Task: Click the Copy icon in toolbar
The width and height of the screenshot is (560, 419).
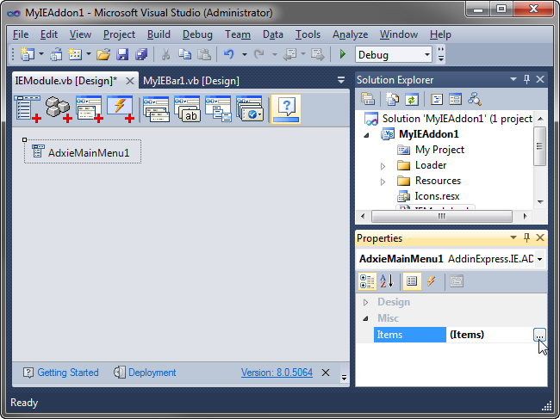Action: (184, 54)
